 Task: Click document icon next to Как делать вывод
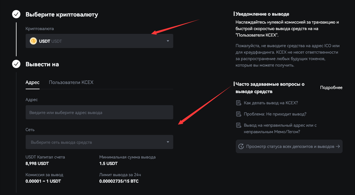point(238,103)
